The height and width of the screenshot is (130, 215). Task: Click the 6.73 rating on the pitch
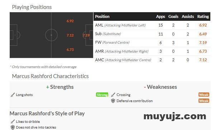tap(70, 49)
